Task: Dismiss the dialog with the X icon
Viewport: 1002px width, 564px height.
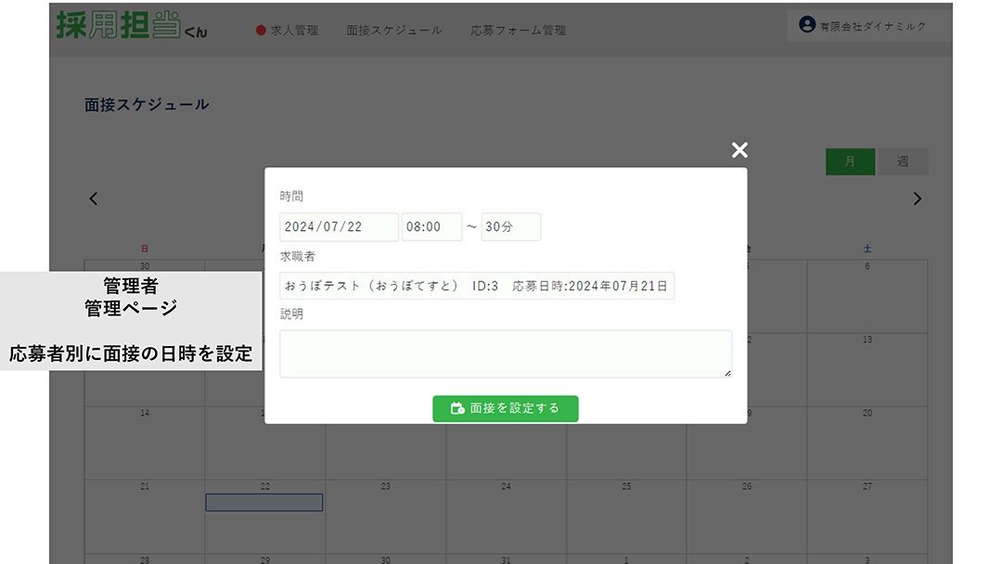Action: pyautogui.click(x=739, y=149)
